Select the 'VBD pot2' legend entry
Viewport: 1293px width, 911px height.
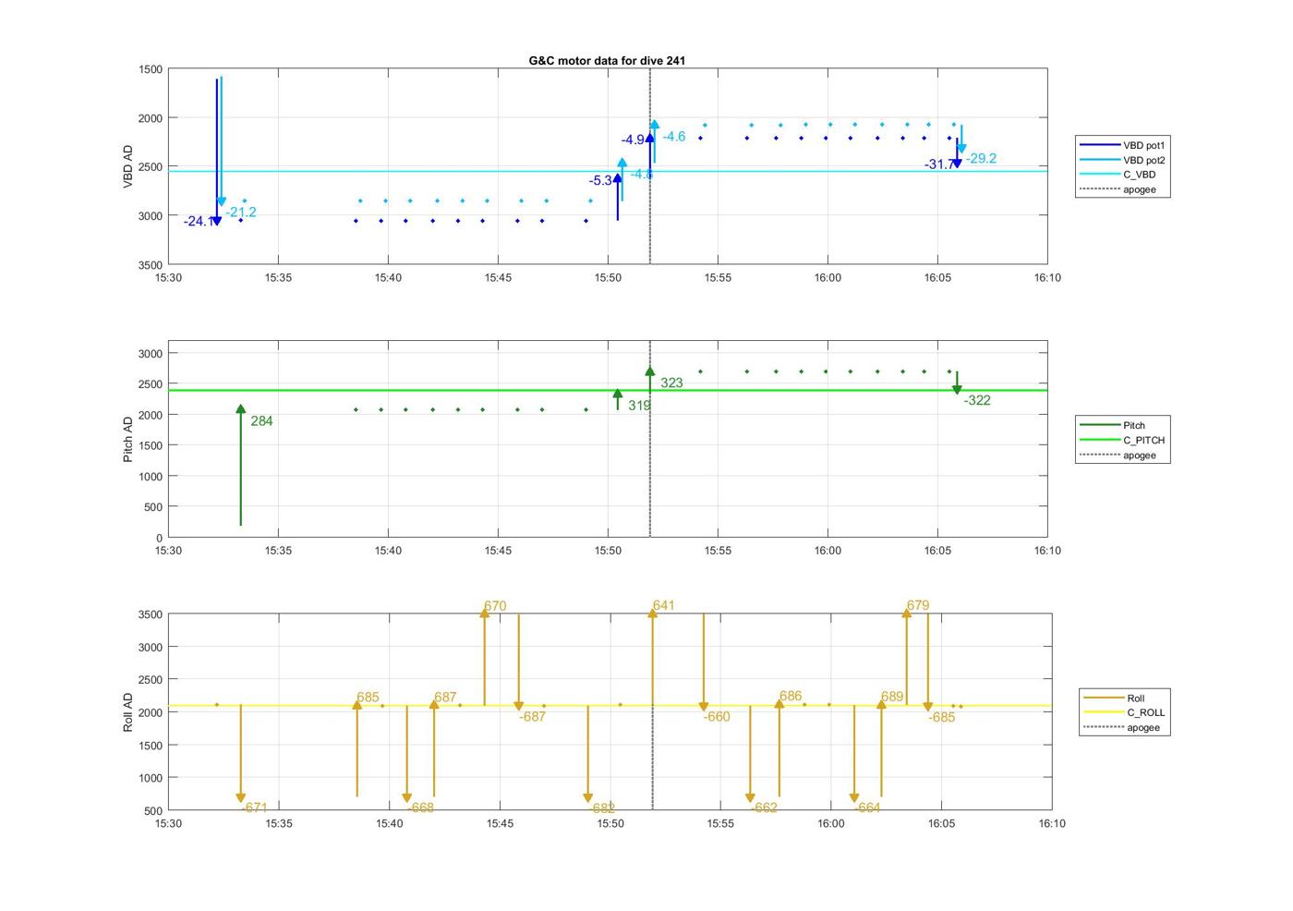pos(1122,160)
